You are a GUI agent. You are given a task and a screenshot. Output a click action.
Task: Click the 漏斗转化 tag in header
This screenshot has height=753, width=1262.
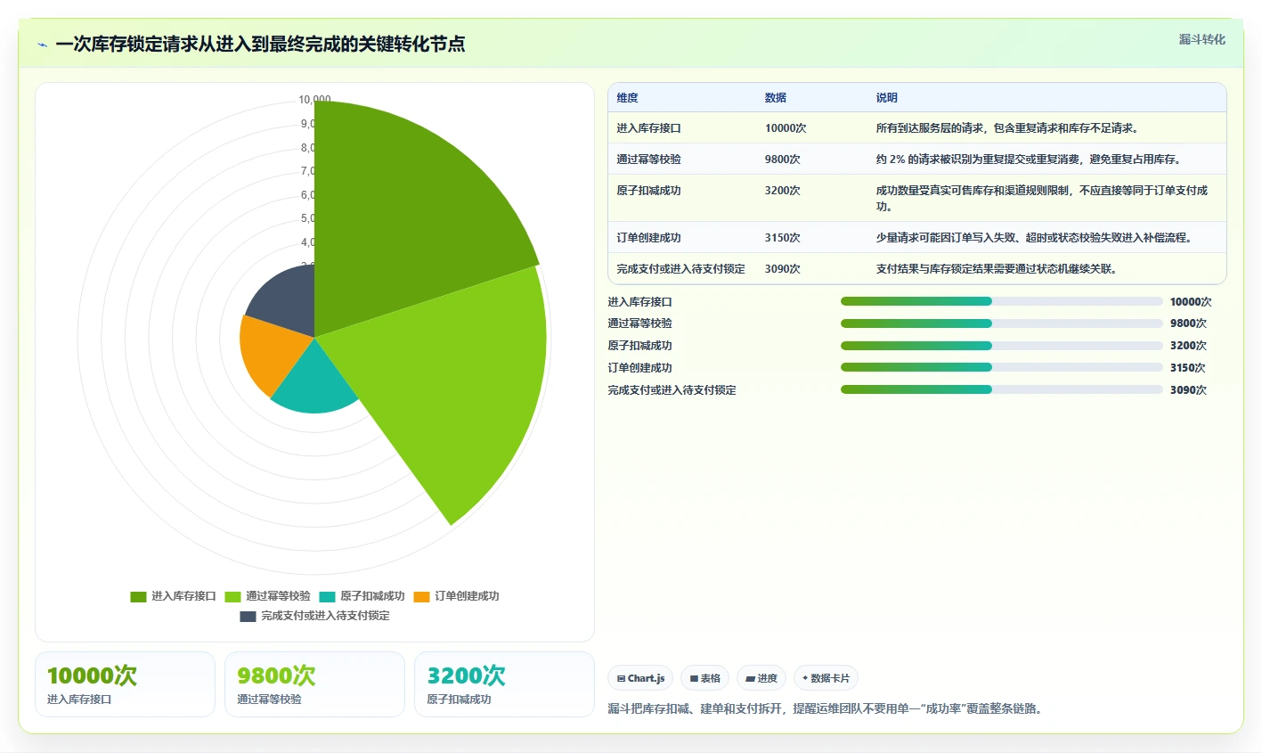[x=1201, y=39]
